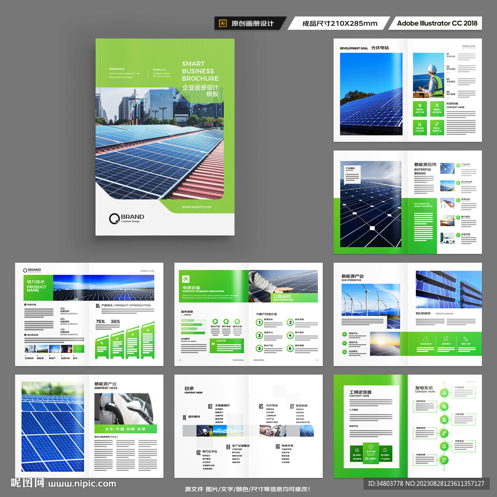Screen dimensions: 497x497
Task: Click green circle icon beside 工程进度 box
Action: tap(444, 420)
